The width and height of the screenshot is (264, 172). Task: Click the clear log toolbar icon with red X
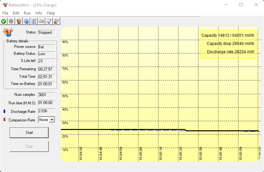(x=56, y=21)
